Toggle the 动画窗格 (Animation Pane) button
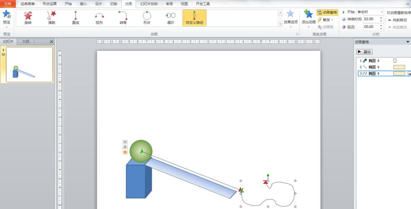411x209 pixels. click(327, 13)
